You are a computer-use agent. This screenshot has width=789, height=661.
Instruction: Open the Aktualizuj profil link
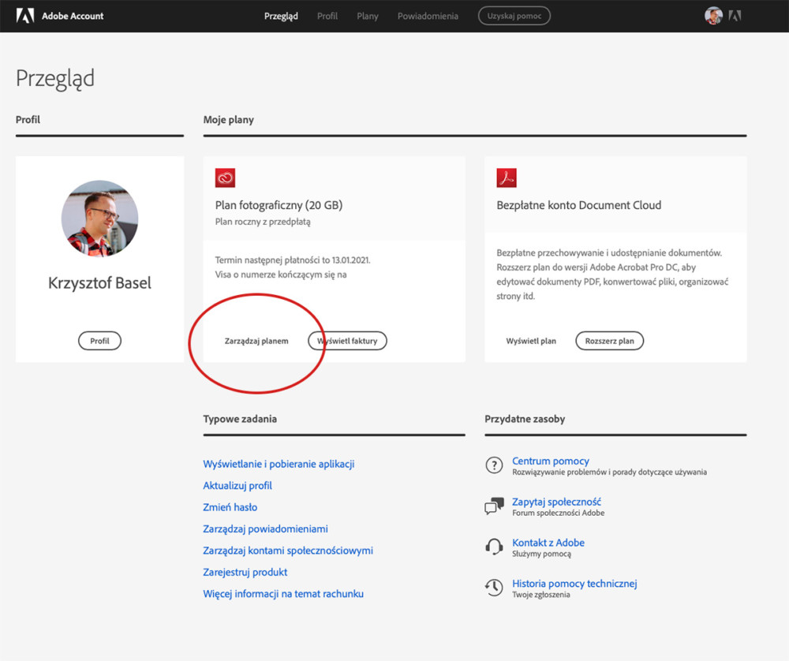click(x=237, y=485)
